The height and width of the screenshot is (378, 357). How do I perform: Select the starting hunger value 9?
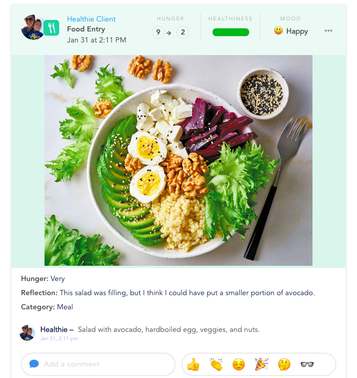pyautogui.click(x=158, y=32)
